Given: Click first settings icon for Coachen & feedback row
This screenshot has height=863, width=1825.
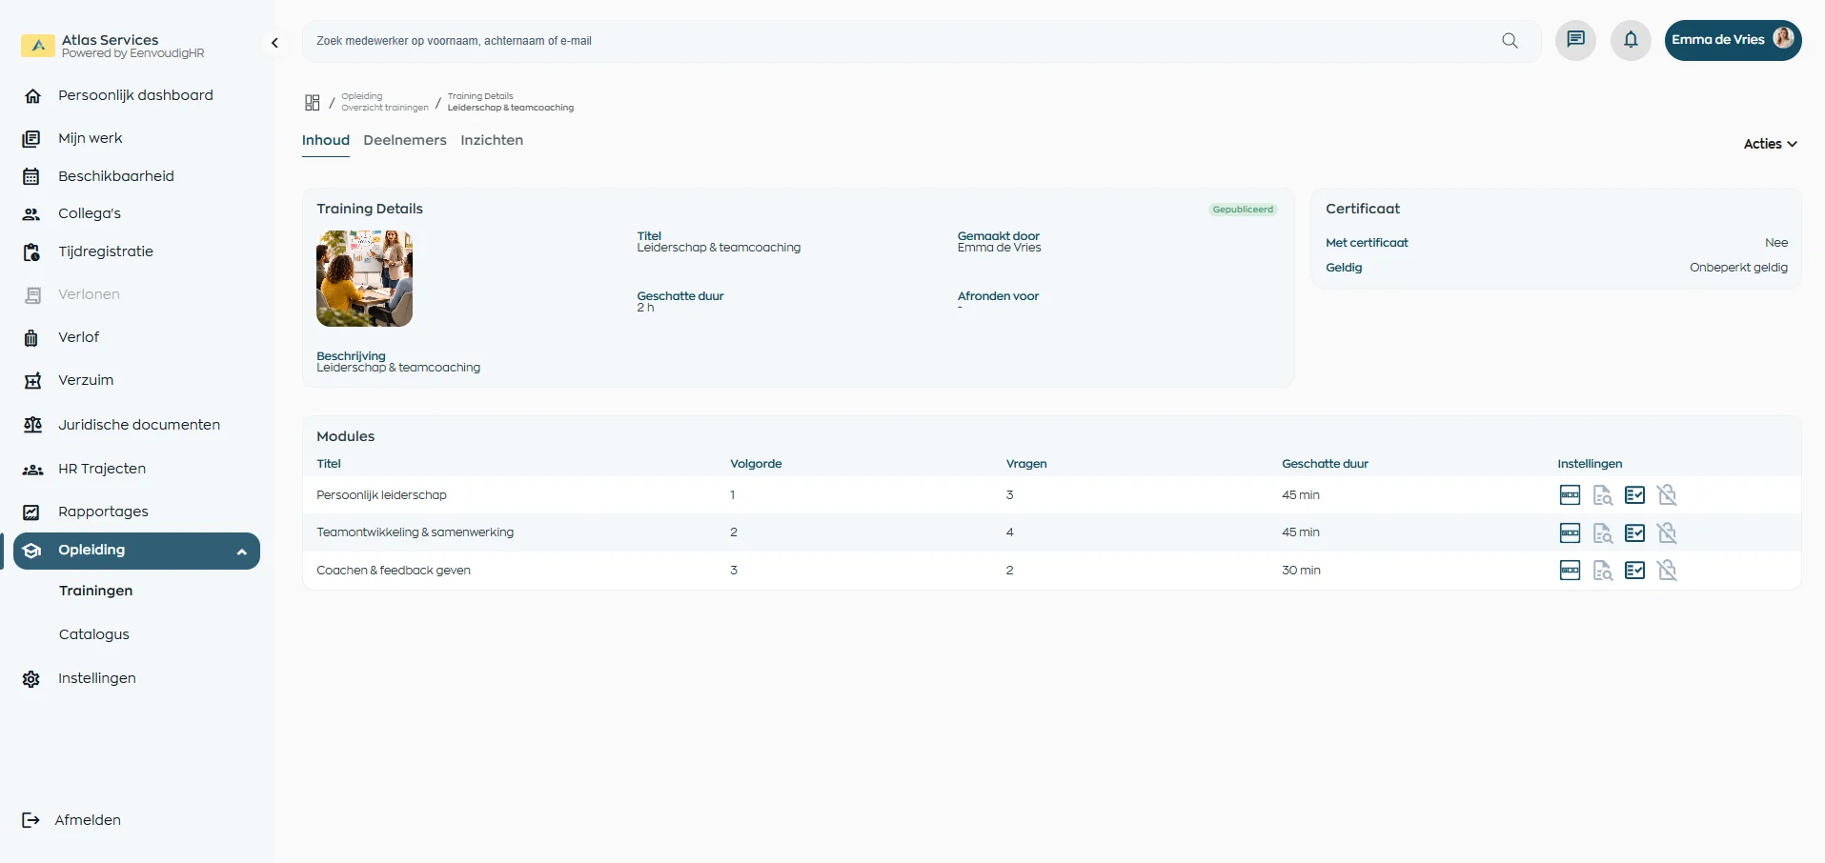Looking at the screenshot, I should pos(1570,571).
